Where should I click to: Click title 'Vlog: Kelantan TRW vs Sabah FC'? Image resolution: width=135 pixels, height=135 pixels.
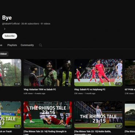(x=40, y=89)
